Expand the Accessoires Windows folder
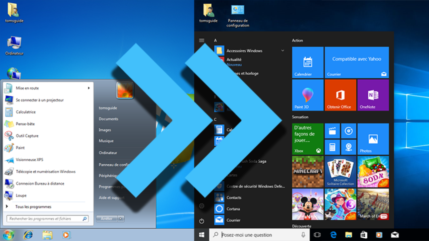Screen dimensions: 429x241 (x=283, y=51)
